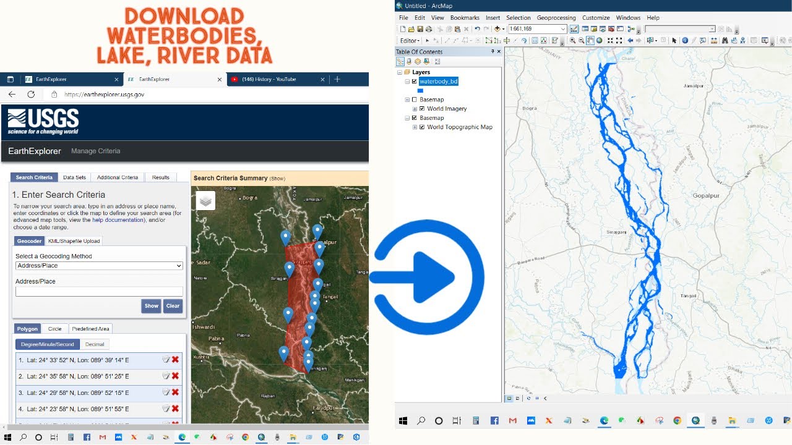792x445 pixels.
Task: Enable the unchecked Basemap group above World Imagery
Action: click(x=415, y=100)
